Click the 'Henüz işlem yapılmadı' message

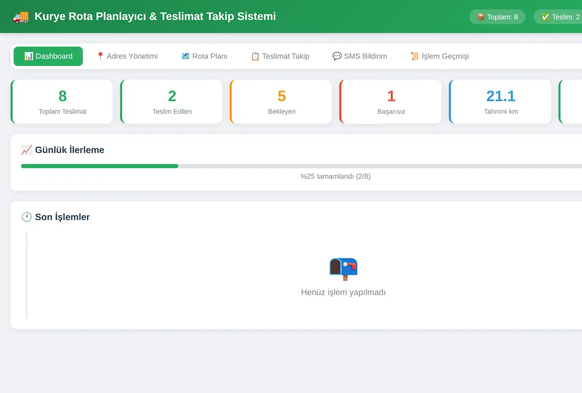[x=343, y=292]
